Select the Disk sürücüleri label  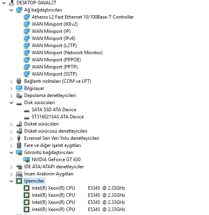tap(39, 103)
